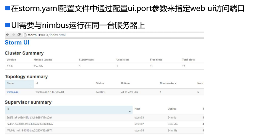Viewport: 263px width, 136px height.
Task: Click the ACTIVE status cell
Action: tap(101, 92)
